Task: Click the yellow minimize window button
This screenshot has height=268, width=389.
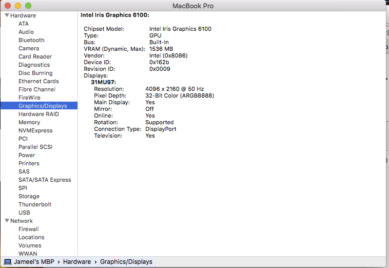Action: click(x=18, y=6)
